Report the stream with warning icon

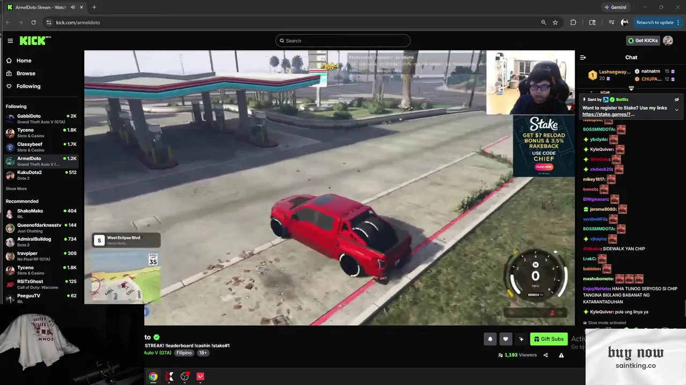tap(561, 355)
